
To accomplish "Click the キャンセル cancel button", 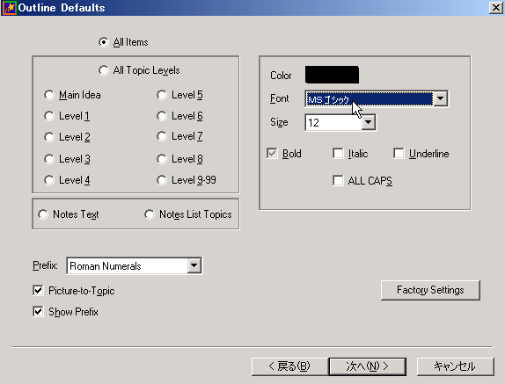I will pyautogui.click(x=455, y=366).
